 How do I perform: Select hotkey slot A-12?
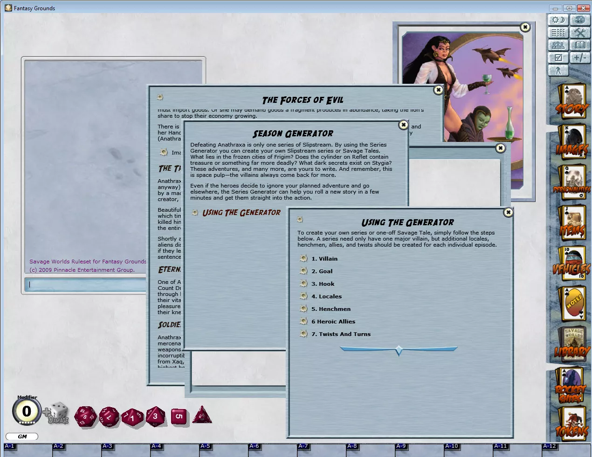[x=566, y=450]
